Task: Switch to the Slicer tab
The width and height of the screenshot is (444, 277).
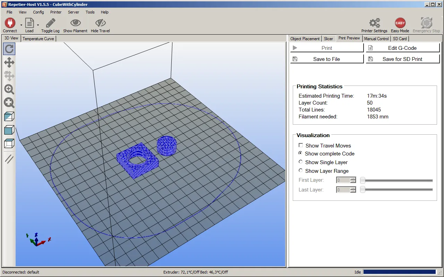Action: point(328,38)
